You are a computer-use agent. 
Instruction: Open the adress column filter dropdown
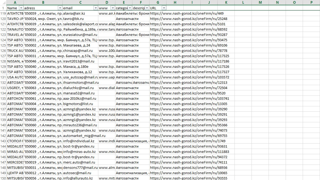click(x=60, y=8)
